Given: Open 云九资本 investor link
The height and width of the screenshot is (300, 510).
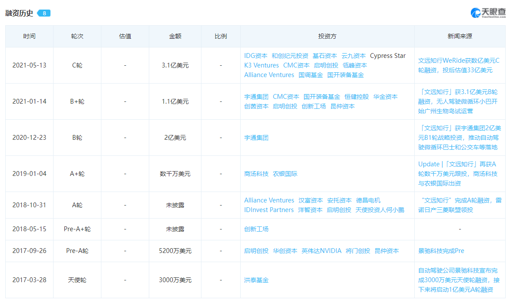Looking at the screenshot, I should (353, 56).
